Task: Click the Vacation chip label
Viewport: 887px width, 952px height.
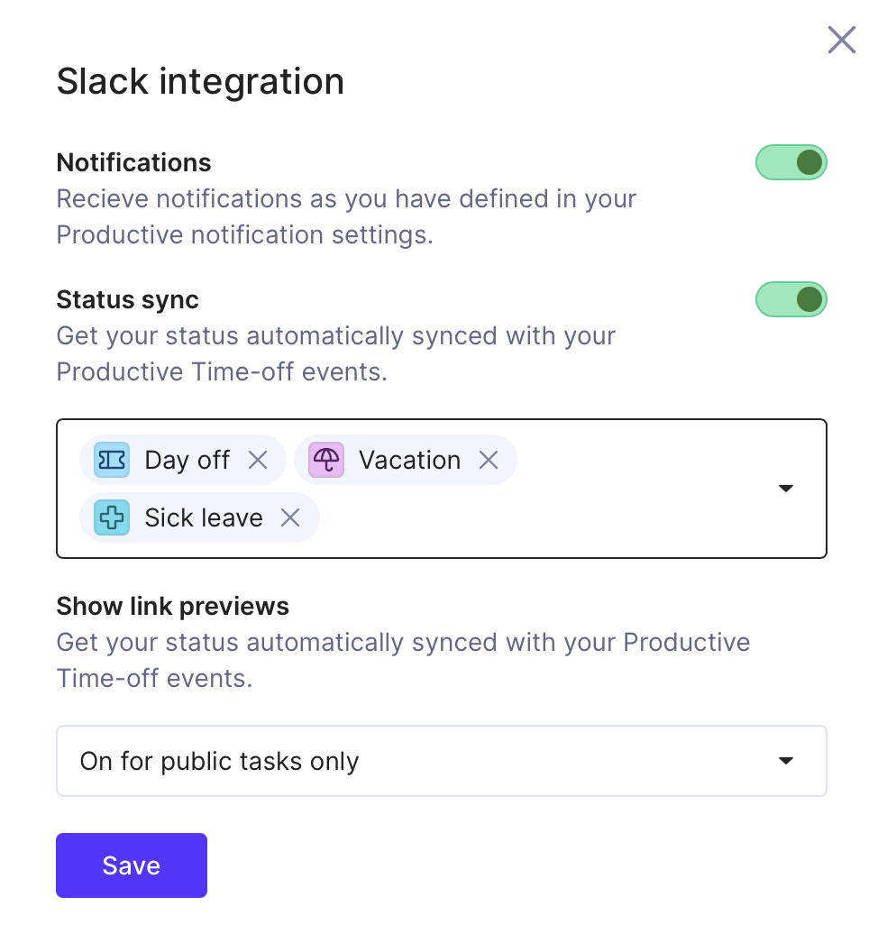Action: click(x=410, y=460)
